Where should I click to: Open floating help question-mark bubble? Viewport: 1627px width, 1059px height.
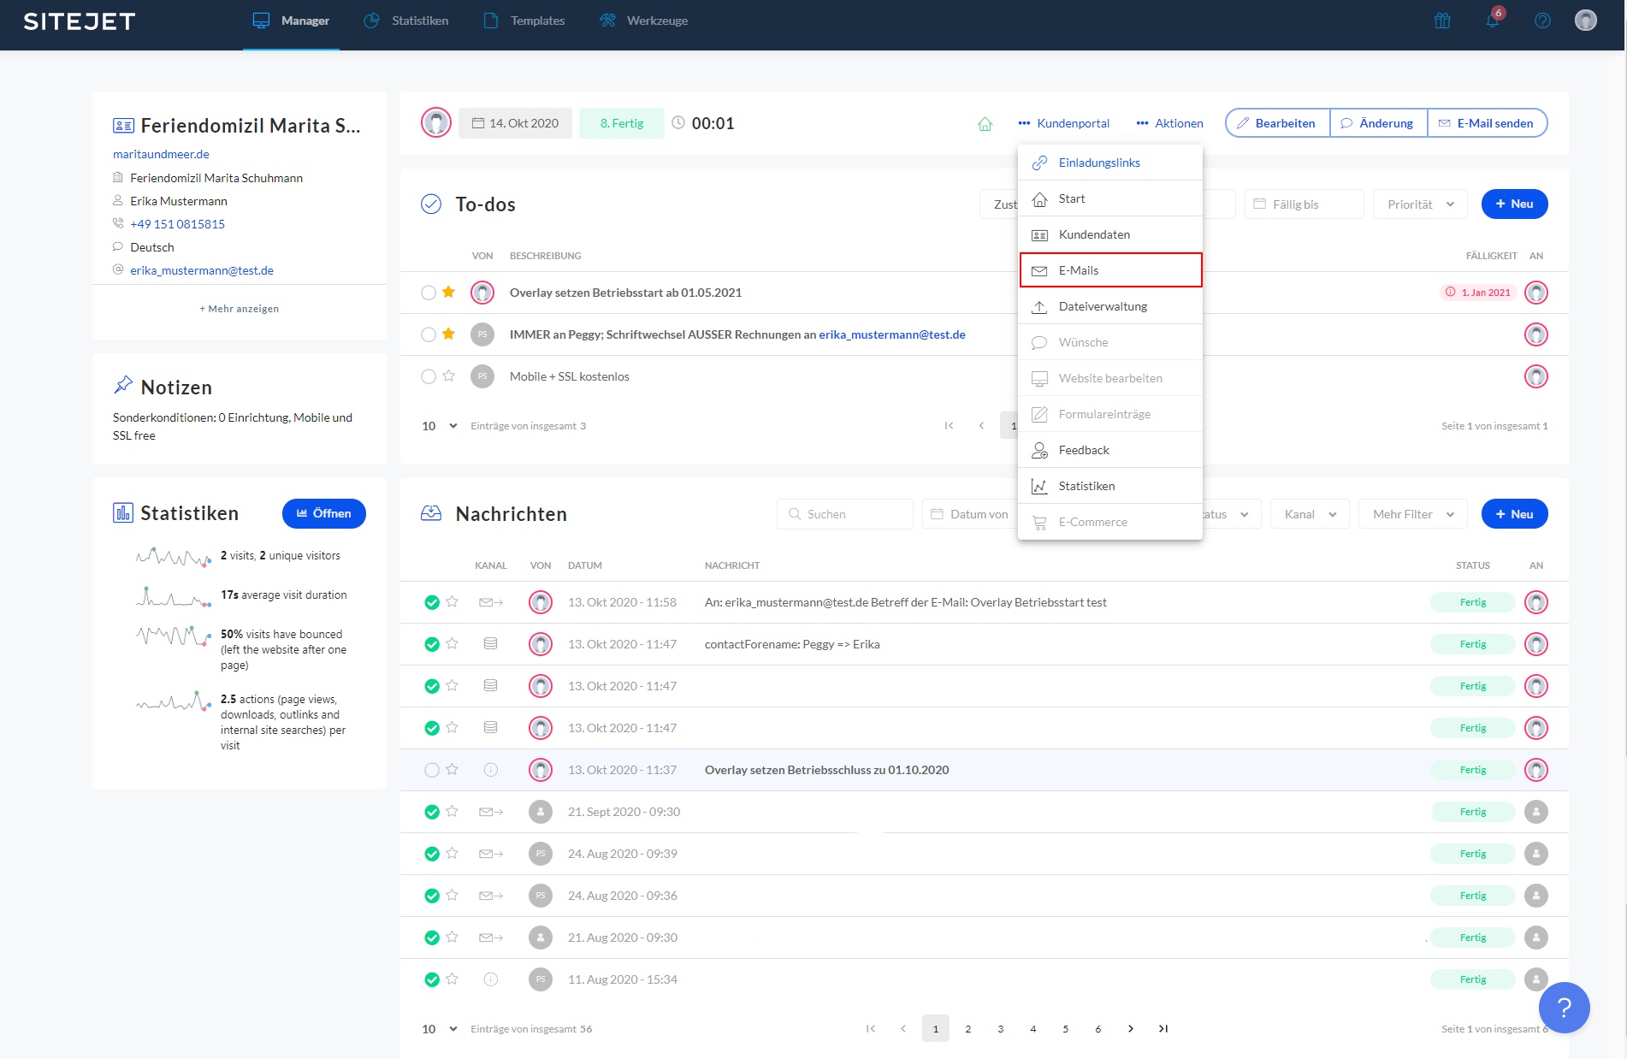(1564, 1008)
